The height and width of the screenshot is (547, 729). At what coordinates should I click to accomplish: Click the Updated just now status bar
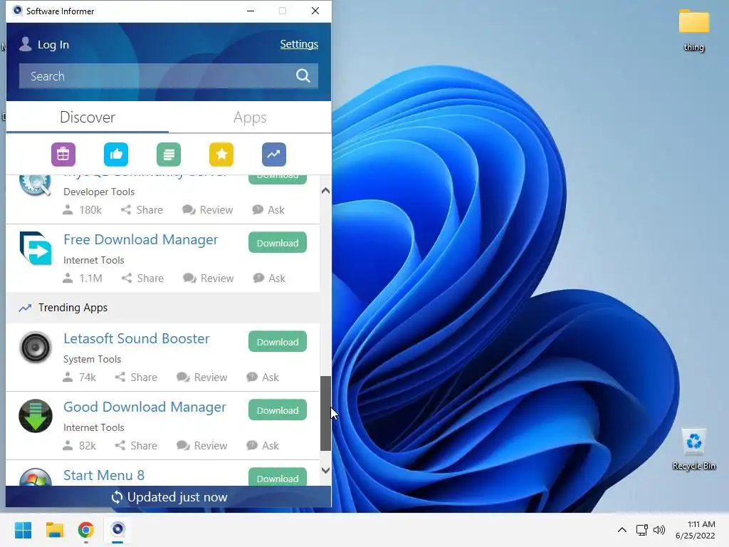point(168,497)
